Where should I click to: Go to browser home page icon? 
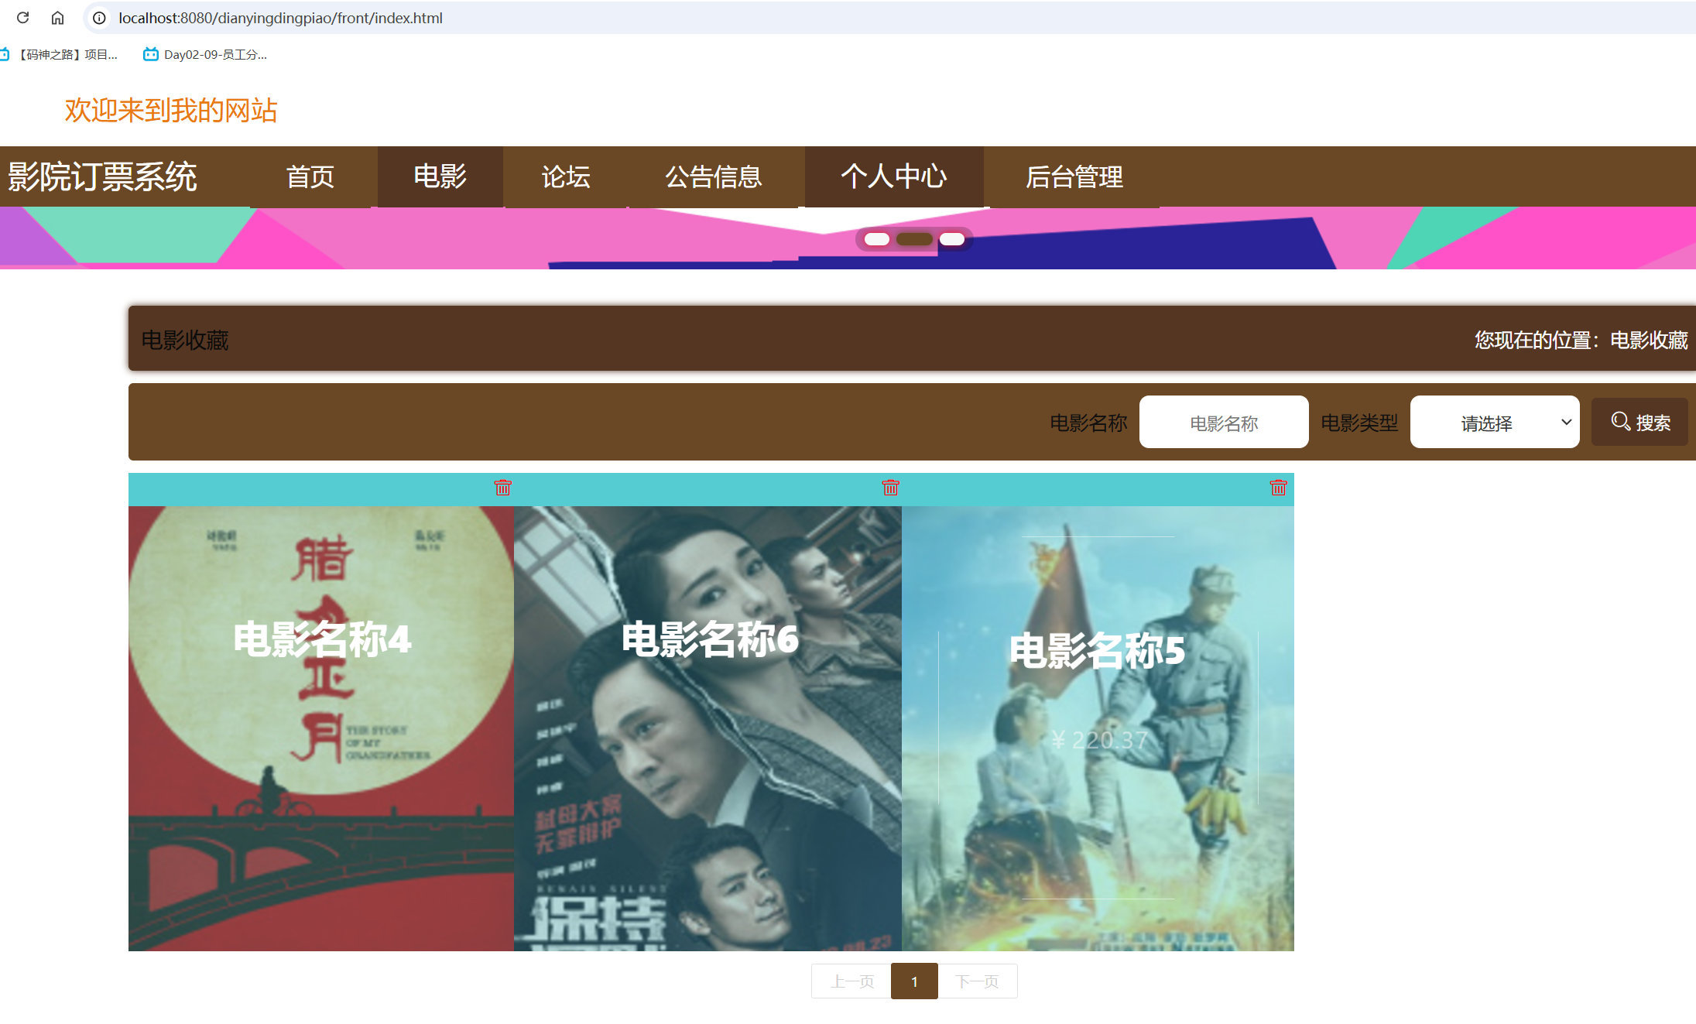click(57, 18)
